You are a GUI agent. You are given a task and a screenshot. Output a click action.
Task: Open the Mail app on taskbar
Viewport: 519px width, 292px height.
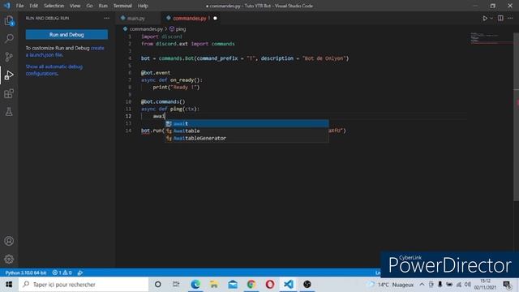pyautogui.click(x=233, y=285)
